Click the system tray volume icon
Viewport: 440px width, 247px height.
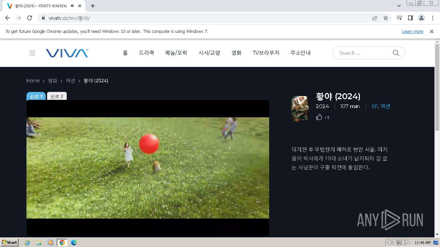click(390, 243)
